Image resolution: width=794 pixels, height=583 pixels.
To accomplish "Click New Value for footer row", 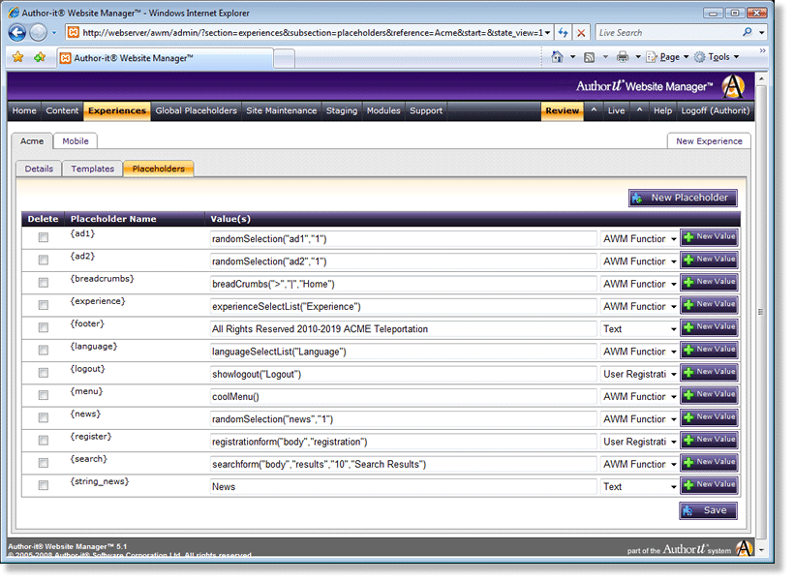I will (709, 327).
